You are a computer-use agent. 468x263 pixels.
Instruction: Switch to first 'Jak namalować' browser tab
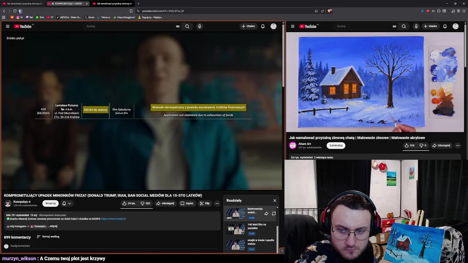tap(22, 4)
